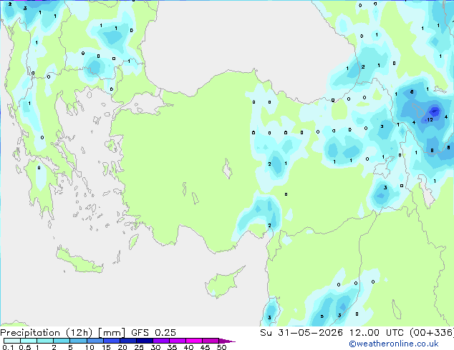The width and height of the screenshot is (454, 350).
Task: Click the "45" legend scale label
Action: point(205,347)
